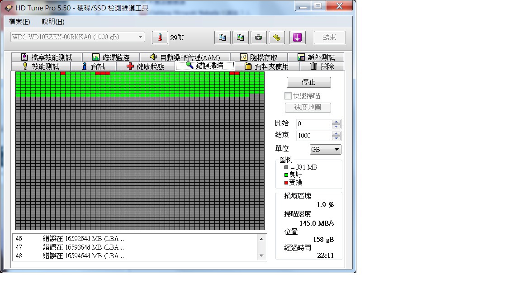
Task: Expand the WDC drive selection dropdown
Action: [140, 37]
